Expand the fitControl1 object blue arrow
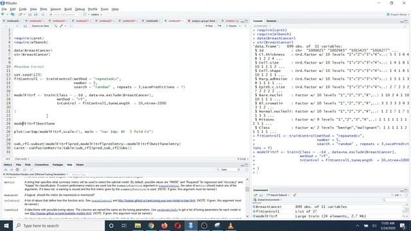 click(x=254, y=211)
